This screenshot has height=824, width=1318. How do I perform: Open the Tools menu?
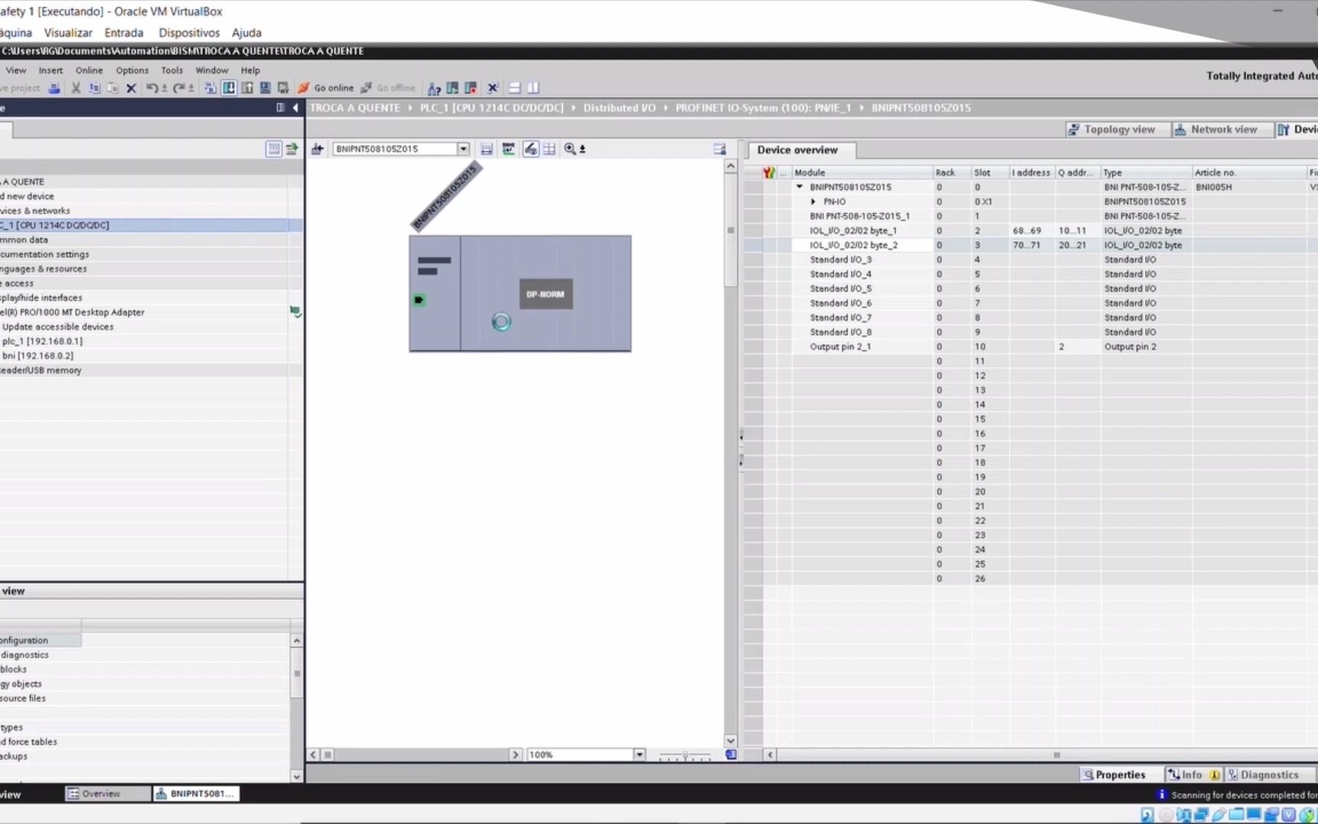pyautogui.click(x=172, y=70)
